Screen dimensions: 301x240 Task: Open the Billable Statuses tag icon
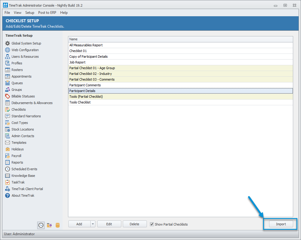pyautogui.click(x=8, y=96)
